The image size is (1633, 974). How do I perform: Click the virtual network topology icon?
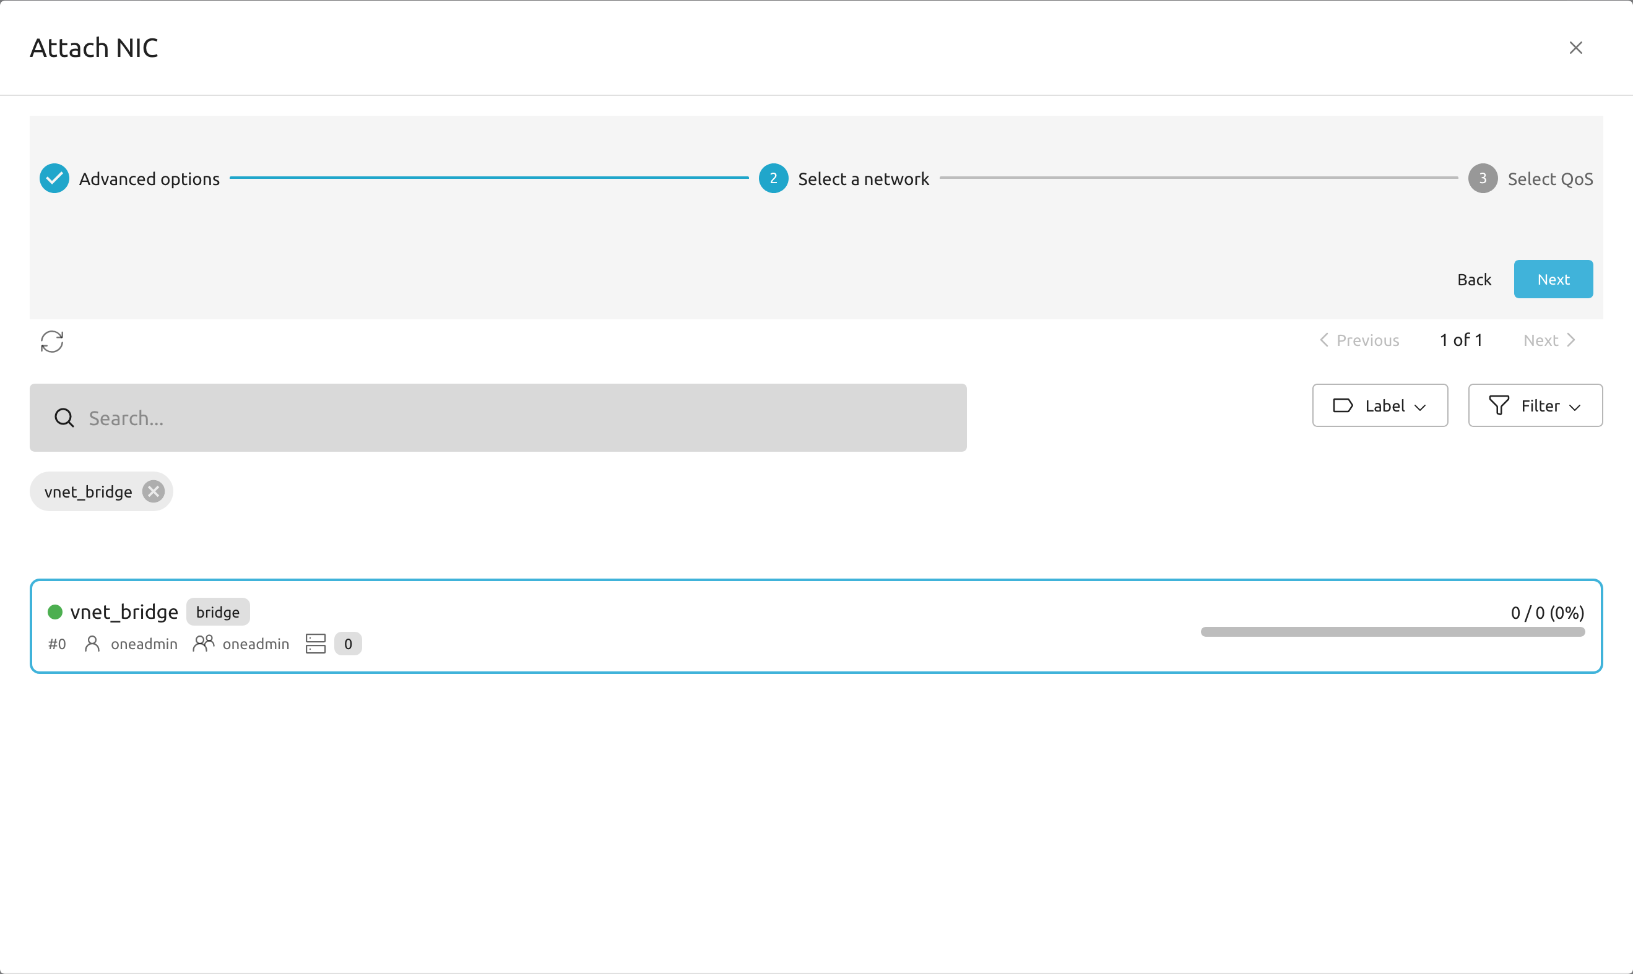pyautogui.click(x=316, y=644)
